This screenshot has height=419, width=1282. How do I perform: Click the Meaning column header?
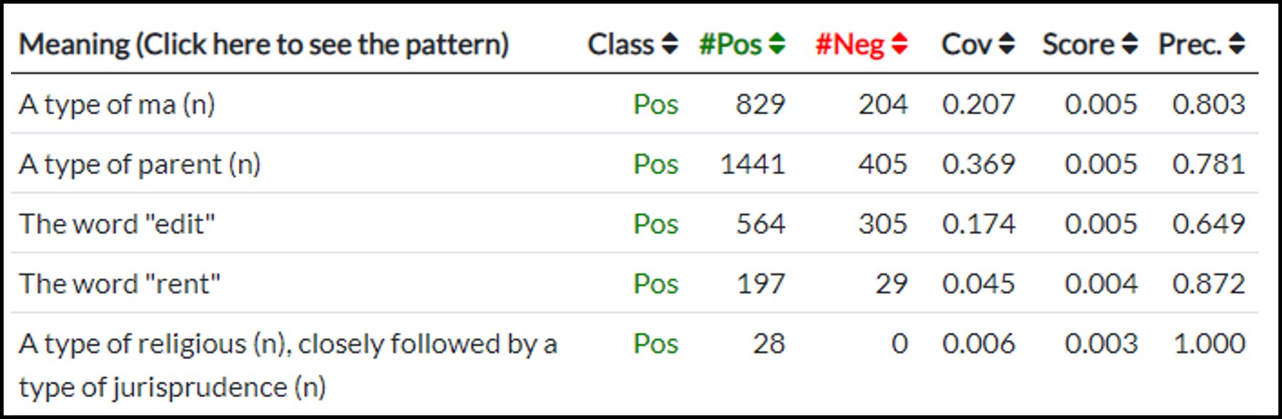click(x=264, y=44)
